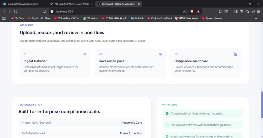This screenshot has width=263, height=138.
Task: Open the apps grid icon in bookmarks bar
Action: (x=4, y=18)
